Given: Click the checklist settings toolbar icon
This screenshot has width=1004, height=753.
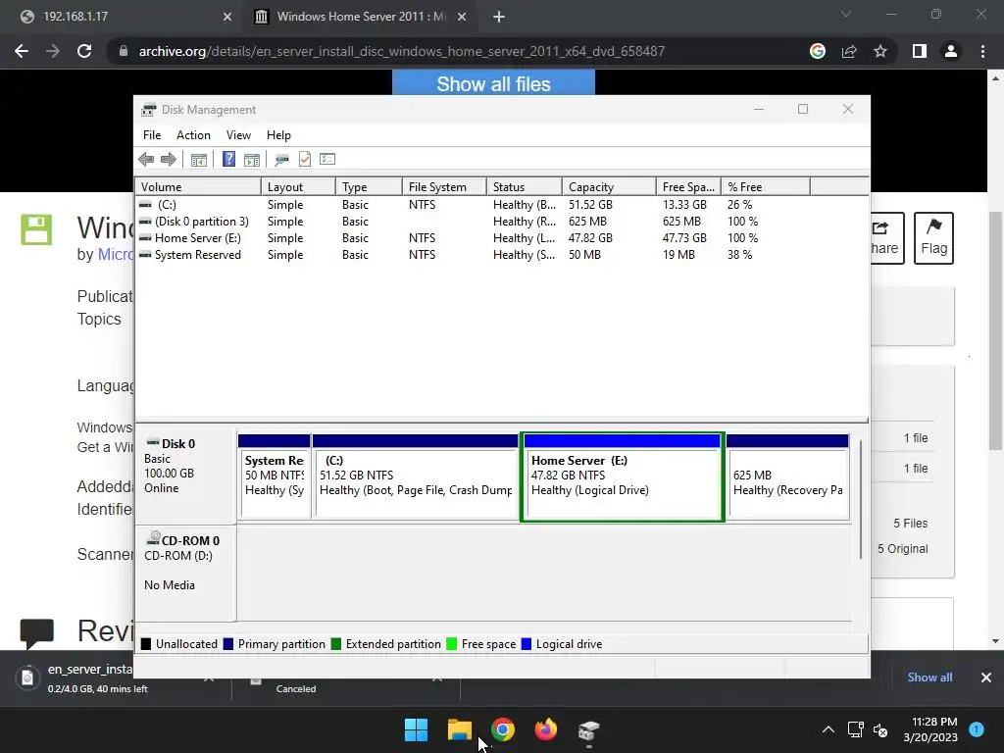Looking at the screenshot, I should coord(327,159).
